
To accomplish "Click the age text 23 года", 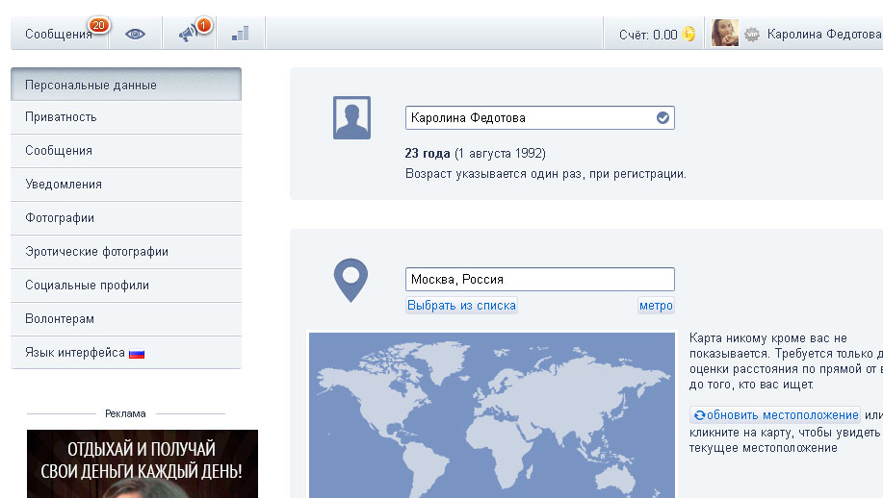I will [x=428, y=154].
